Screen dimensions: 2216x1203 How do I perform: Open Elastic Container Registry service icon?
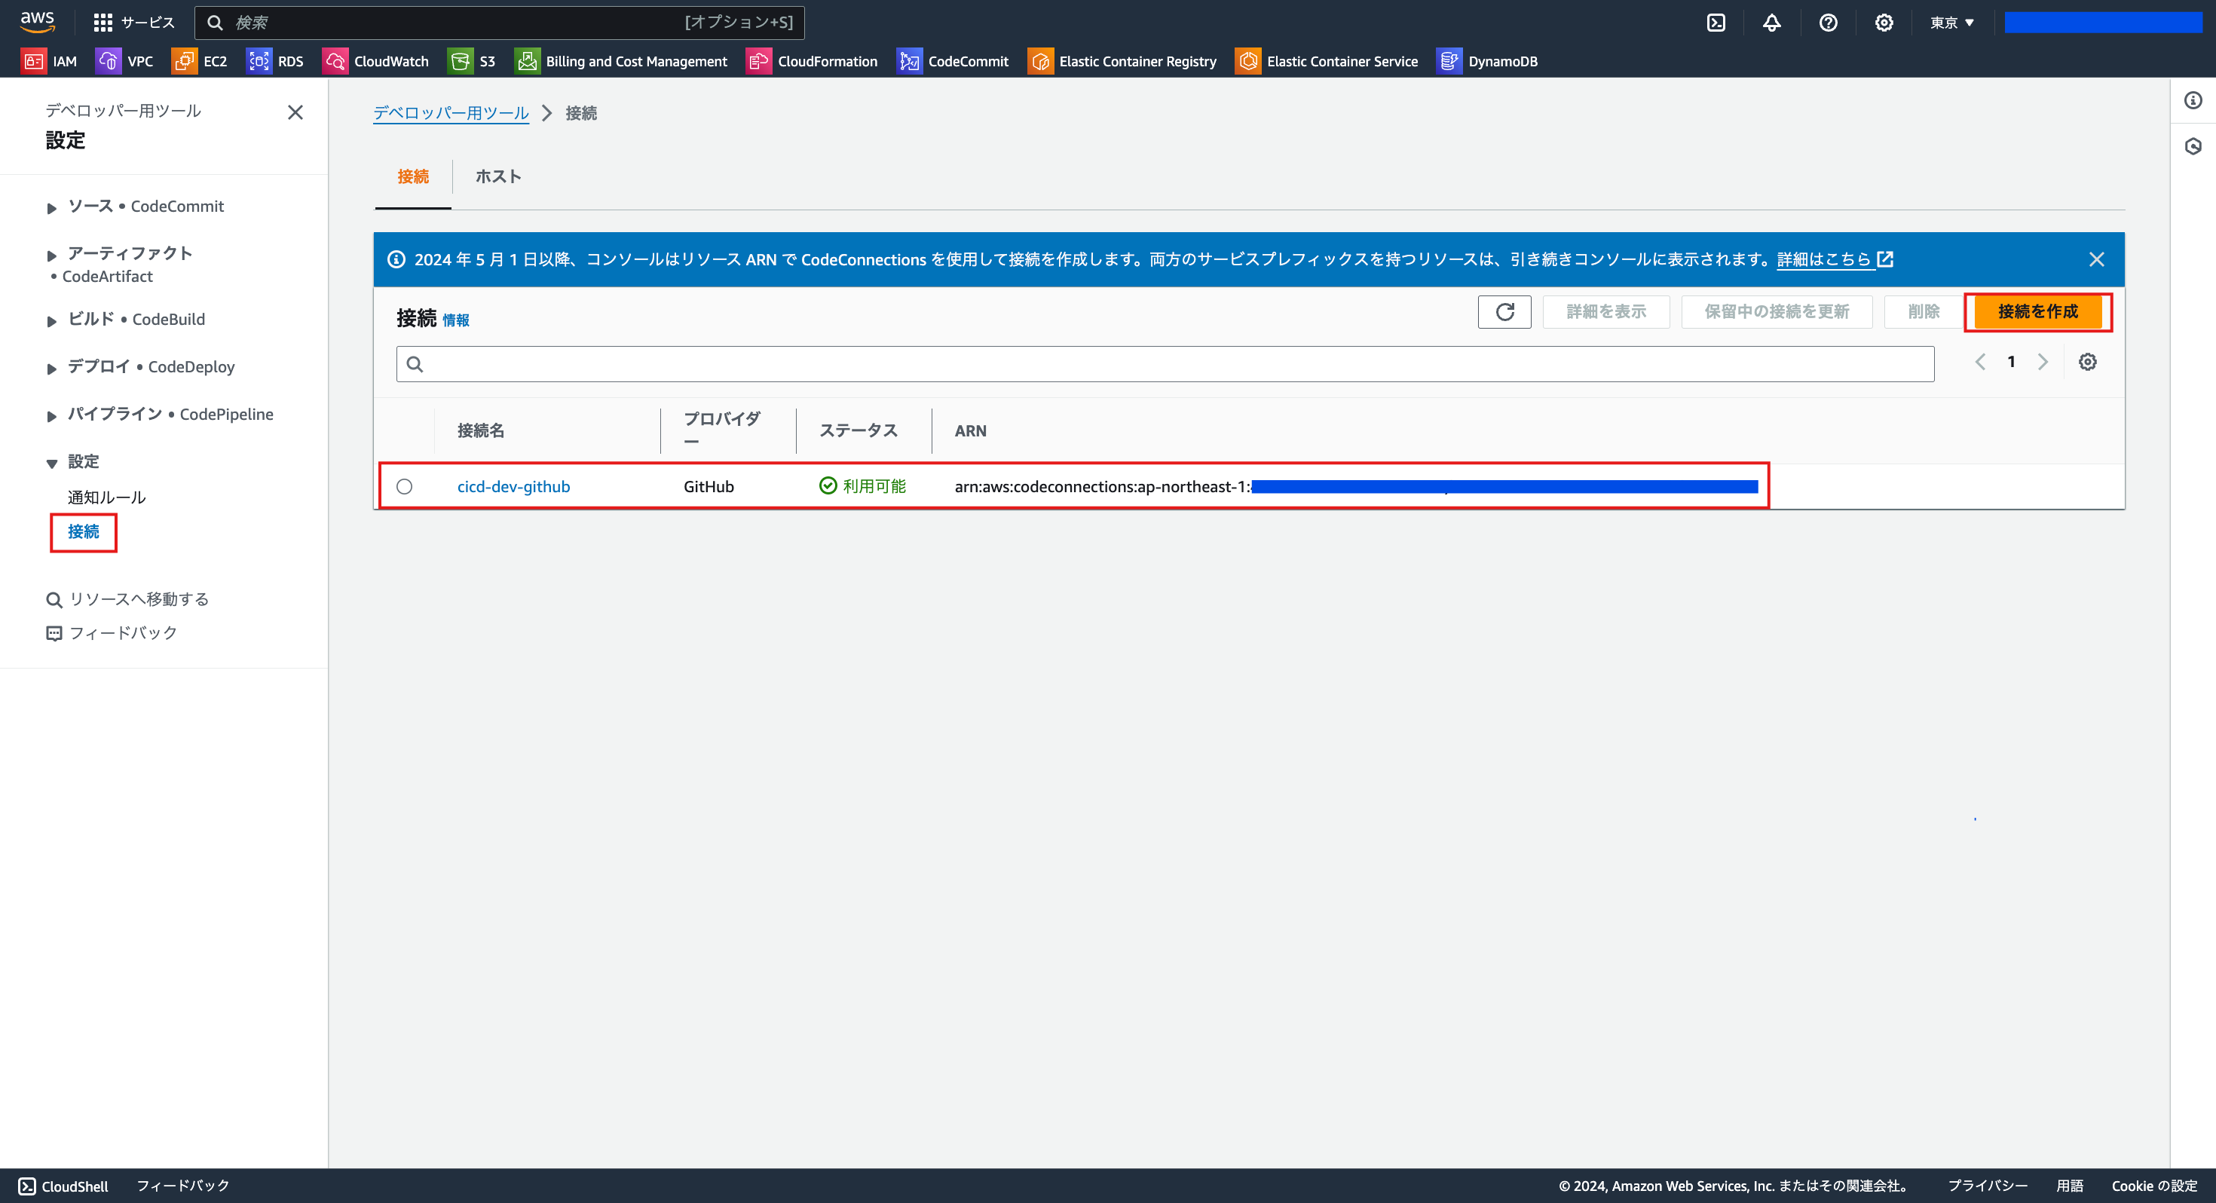(x=1121, y=61)
